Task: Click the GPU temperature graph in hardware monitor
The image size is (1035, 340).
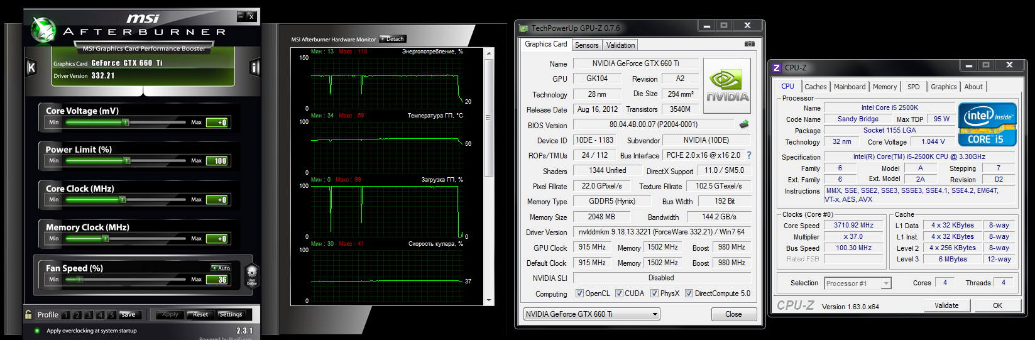Action: pos(386,146)
